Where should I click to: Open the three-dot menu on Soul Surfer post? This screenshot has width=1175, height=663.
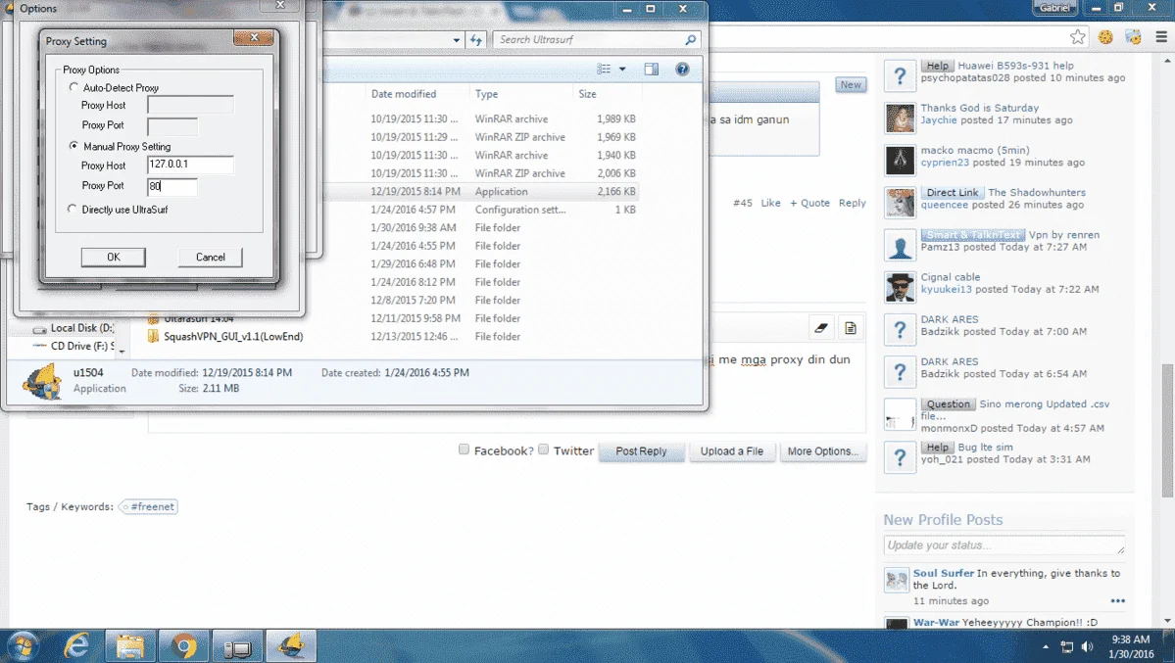coord(1117,601)
